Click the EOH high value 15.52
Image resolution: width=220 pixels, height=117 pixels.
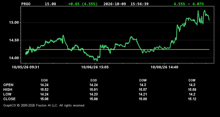[44, 90]
